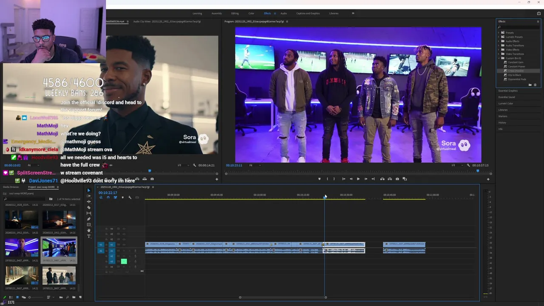Toggle Linked Selection in timeline
This screenshot has width=544, height=306.
click(115, 197)
